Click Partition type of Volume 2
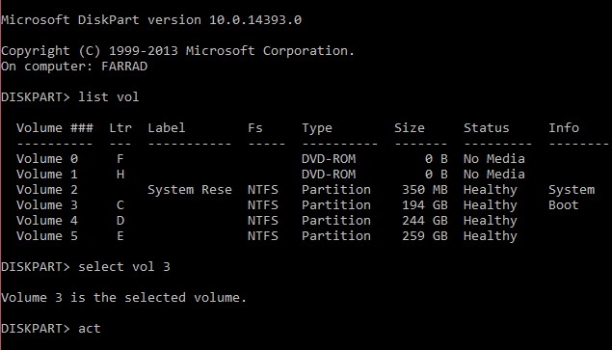612x350 pixels. tap(336, 190)
